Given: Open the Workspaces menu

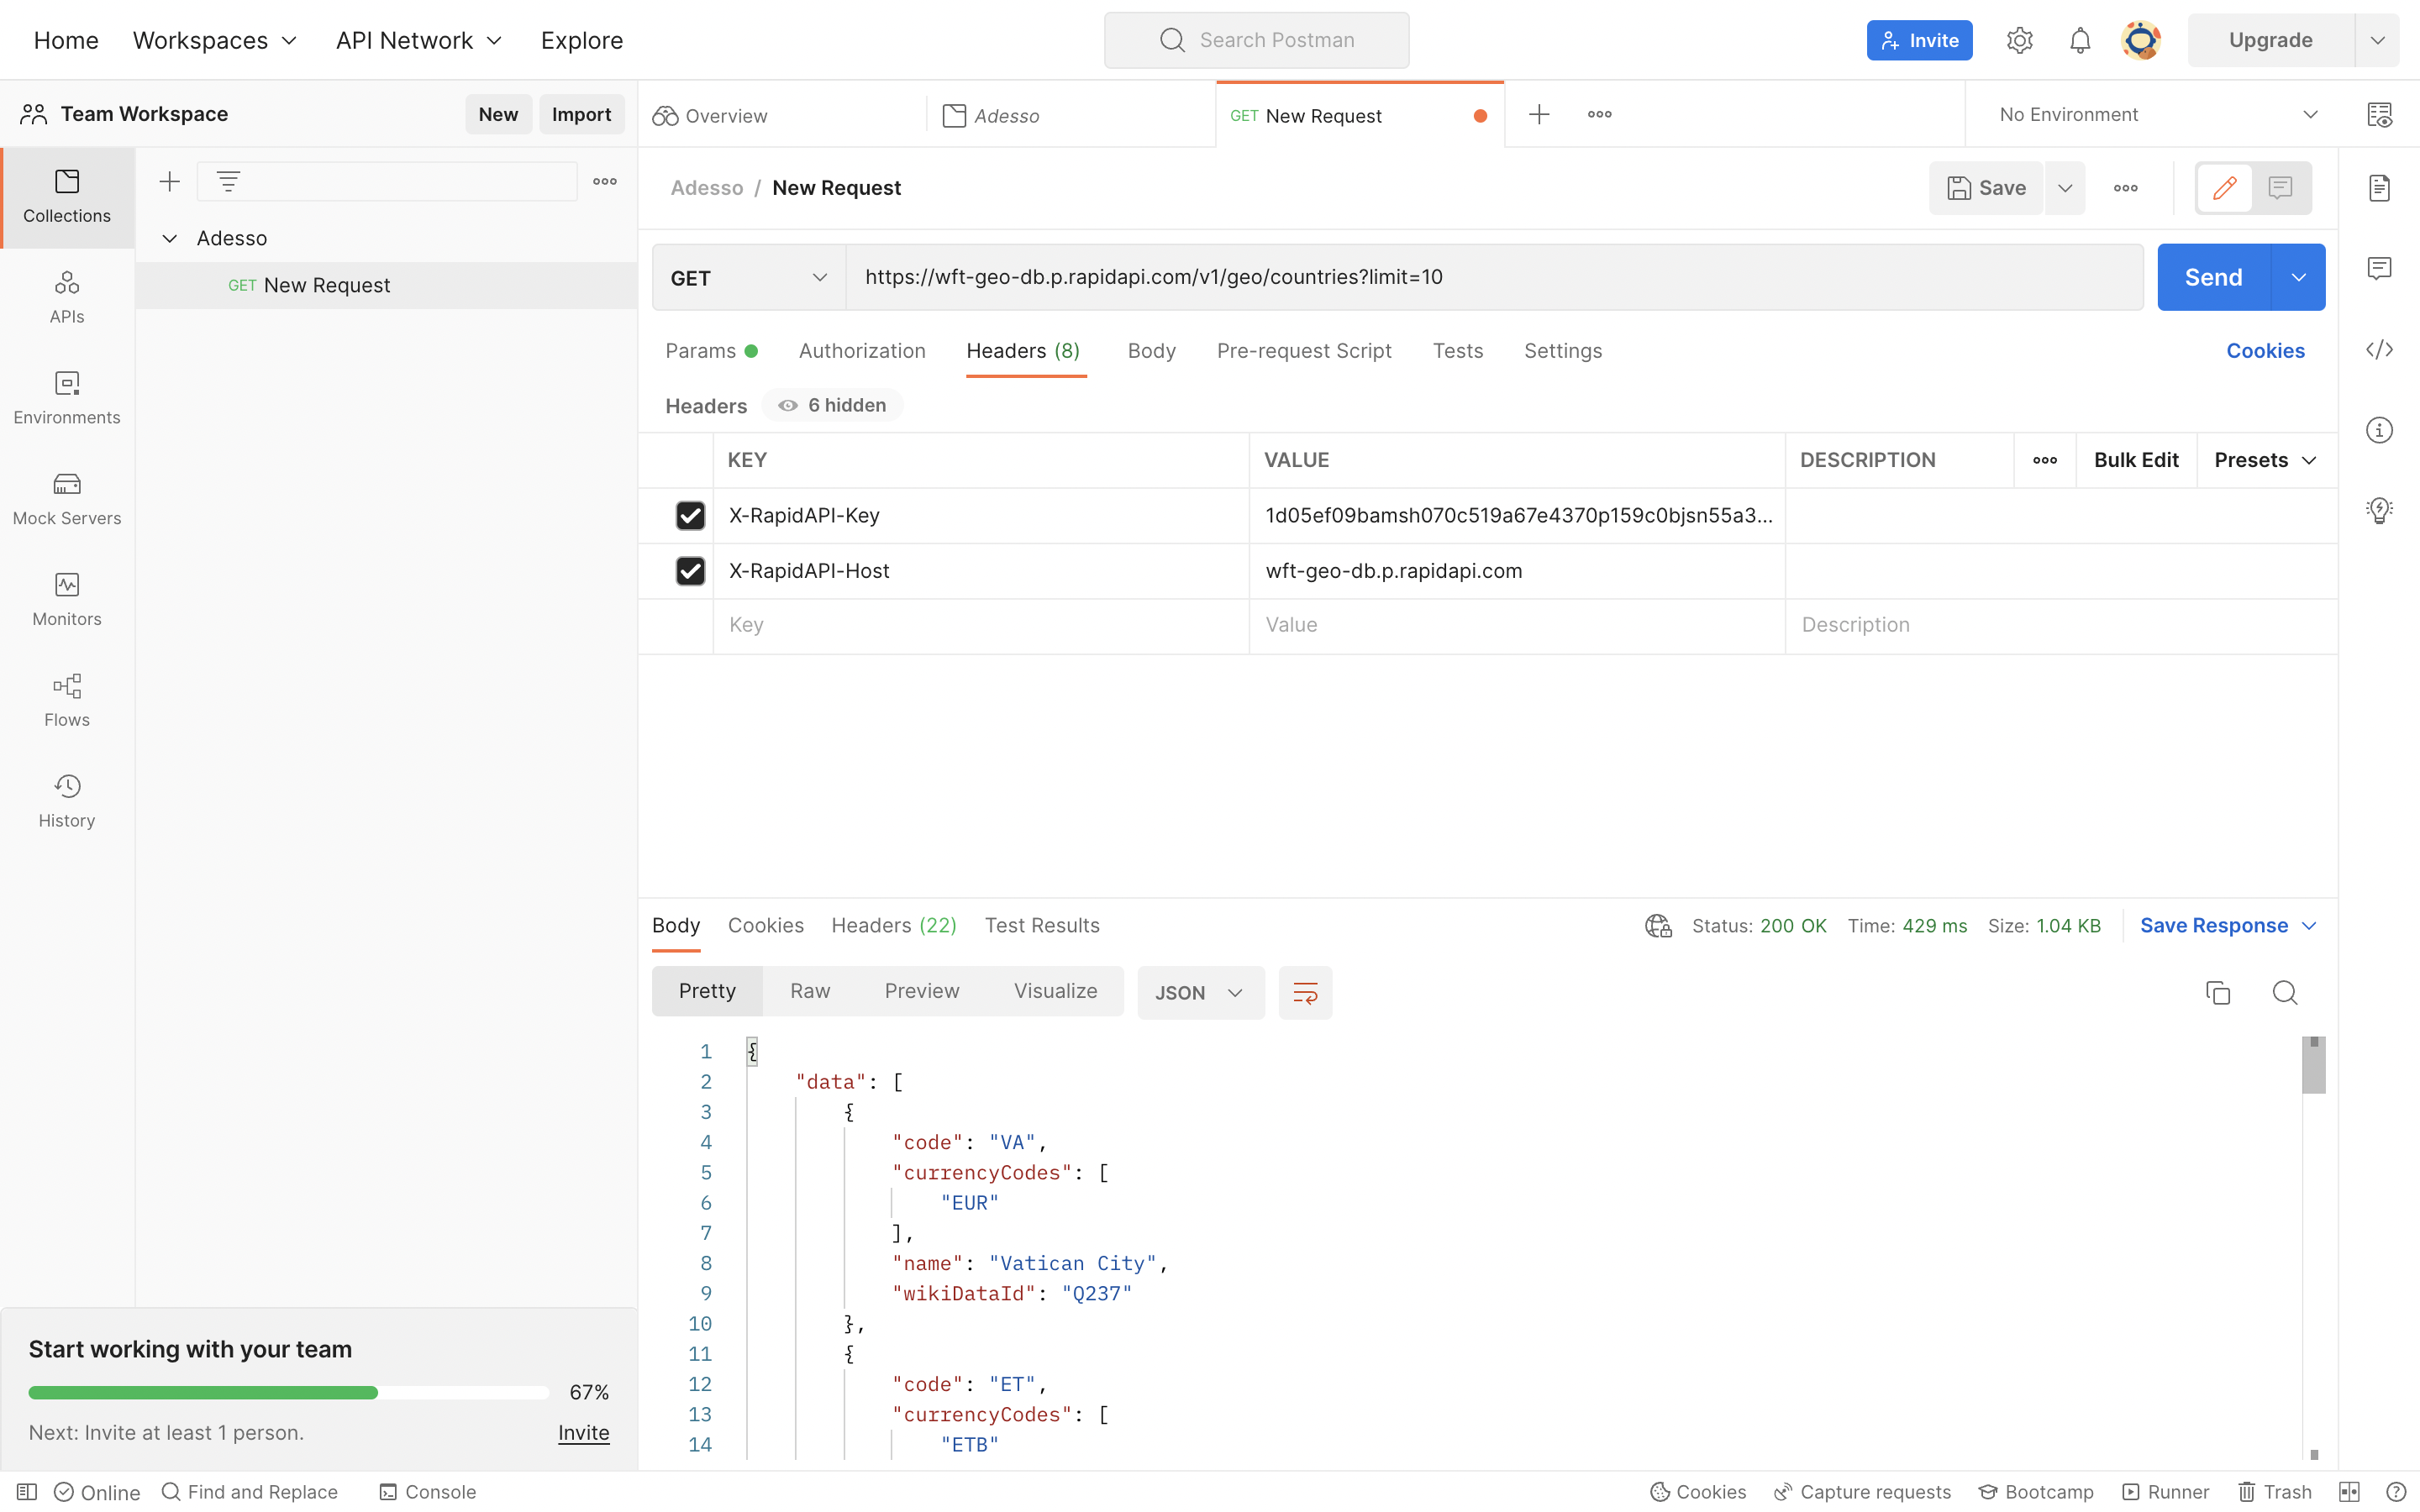Looking at the screenshot, I should click(x=214, y=40).
